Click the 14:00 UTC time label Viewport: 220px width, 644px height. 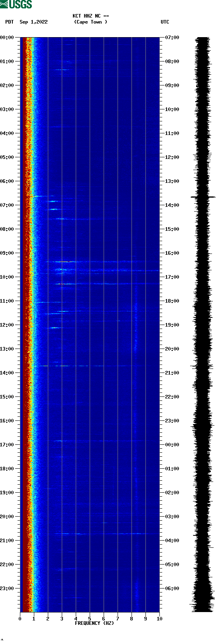172,205
